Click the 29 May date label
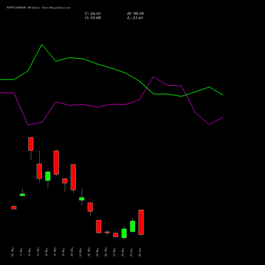Image resolution: width=265 pixels, height=265 pixels. tap(123, 252)
